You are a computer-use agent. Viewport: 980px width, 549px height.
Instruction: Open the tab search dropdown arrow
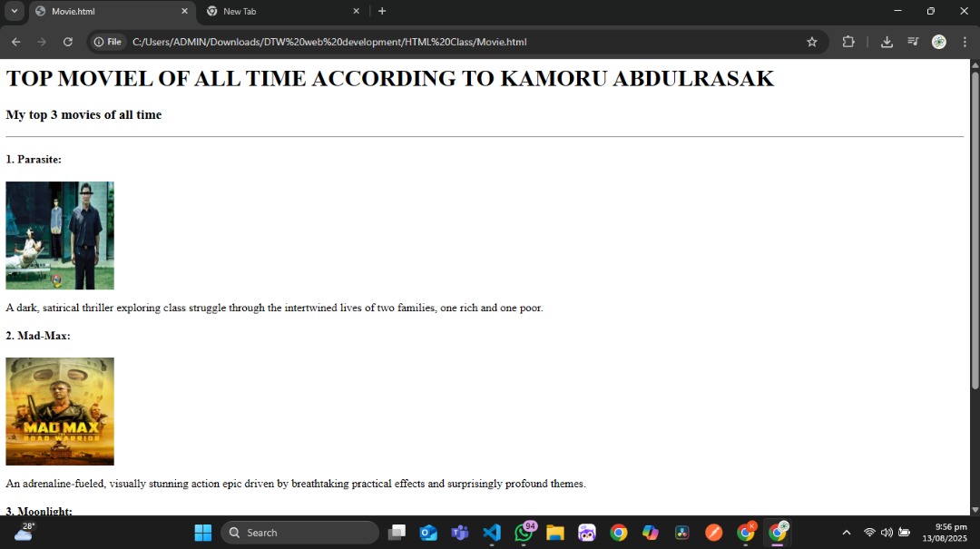14,11
